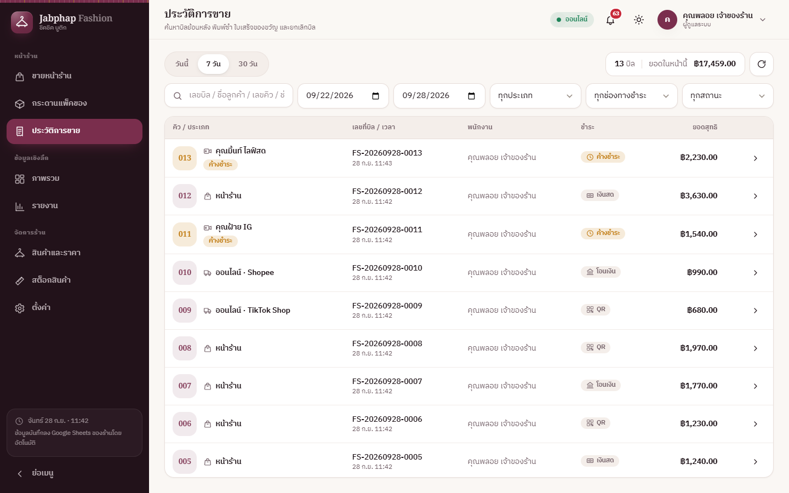The image size is (789, 493).
Task: Click ออนไลน์ · TikTok Shop row label
Action: 253,311
